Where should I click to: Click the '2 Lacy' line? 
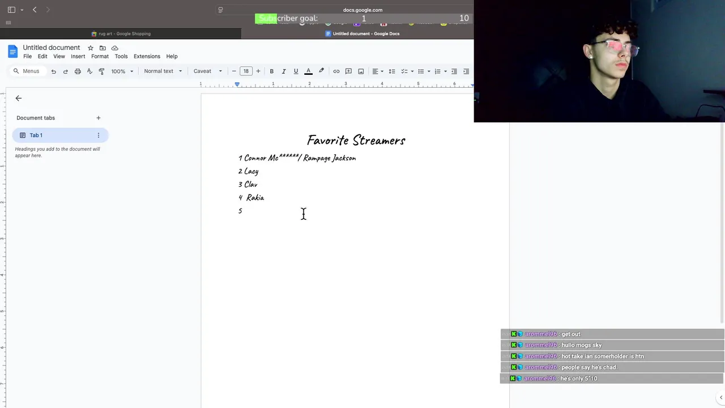pyautogui.click(x=249, y=171)
